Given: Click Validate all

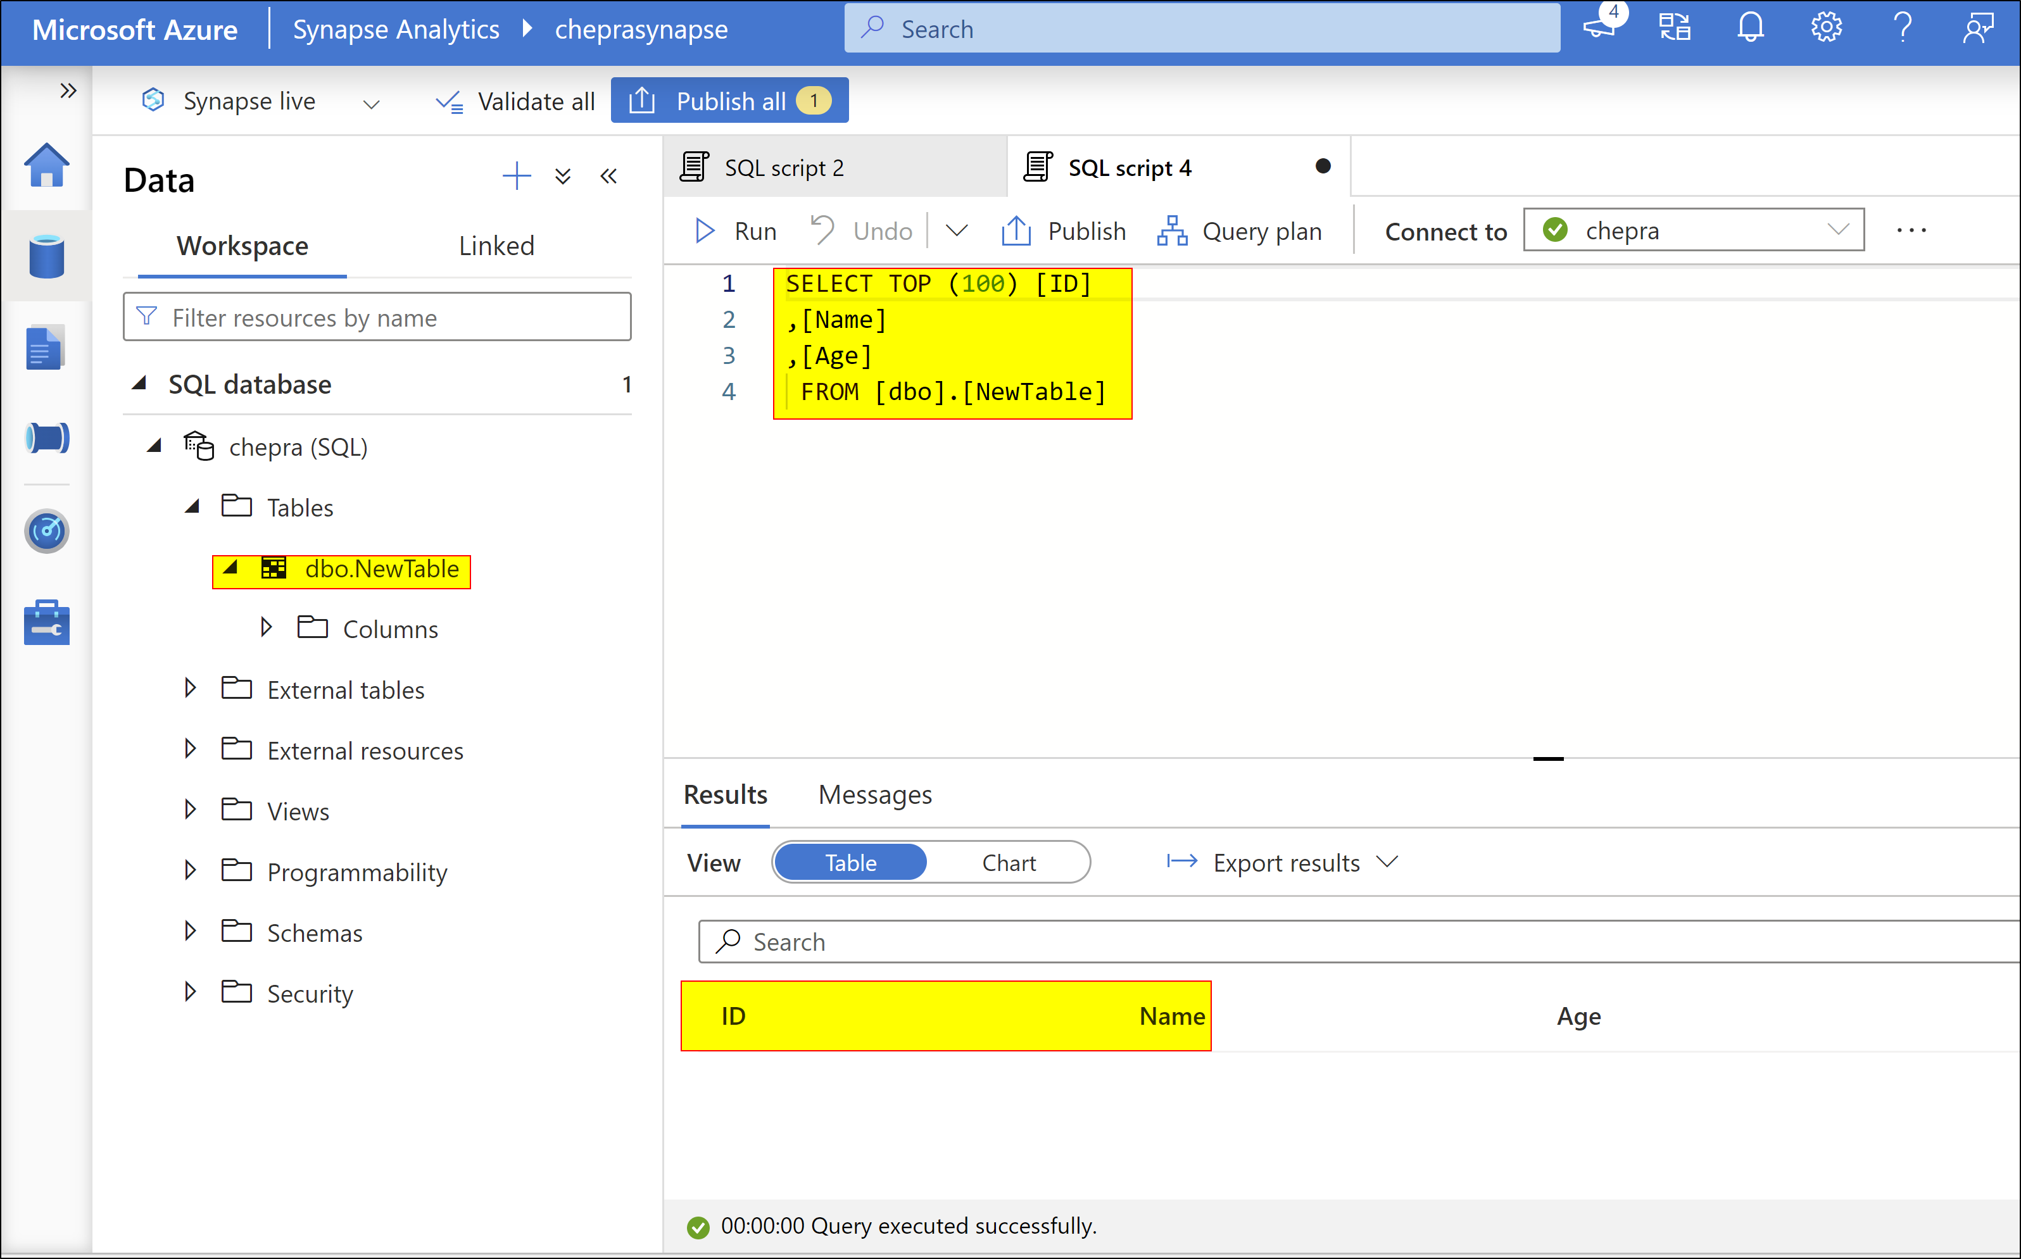Looking at the screenshot, I should tap(515, 101).
